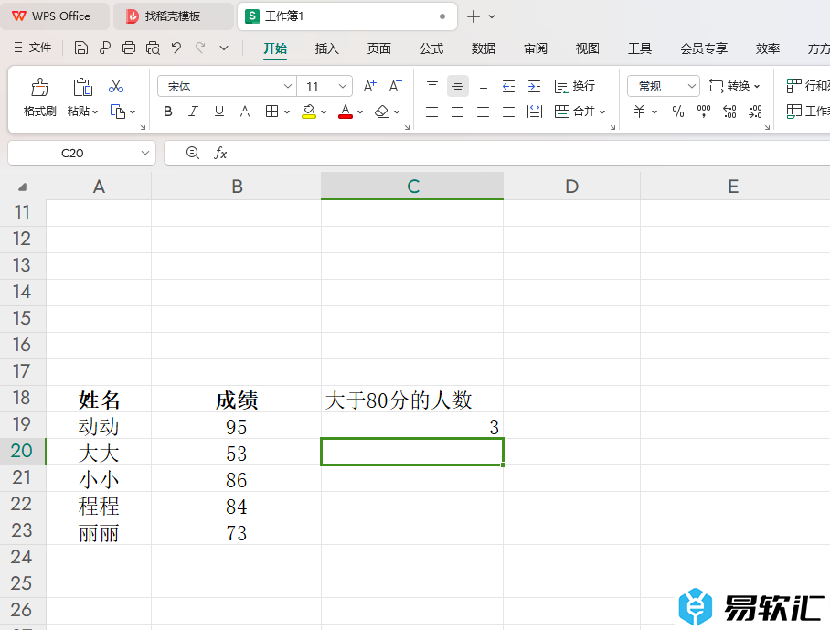Click the eraser clear format icon
The image size is (830, 630).
(382, 112)
